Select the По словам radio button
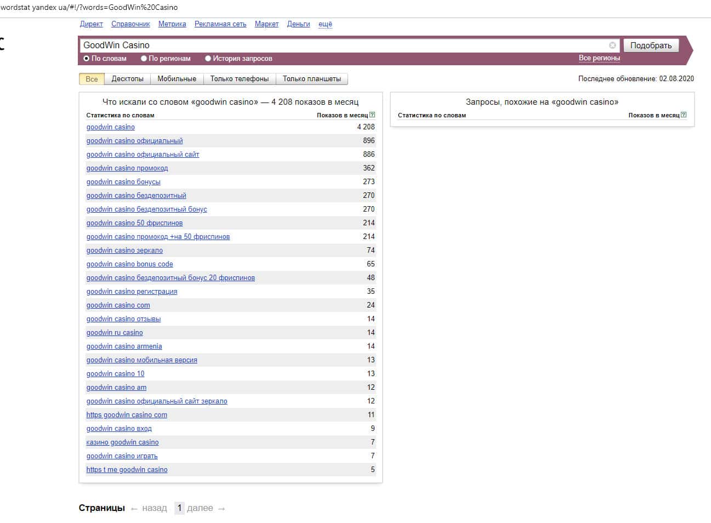Viewport: 711px width, 523px height. (x=87, y=59)
